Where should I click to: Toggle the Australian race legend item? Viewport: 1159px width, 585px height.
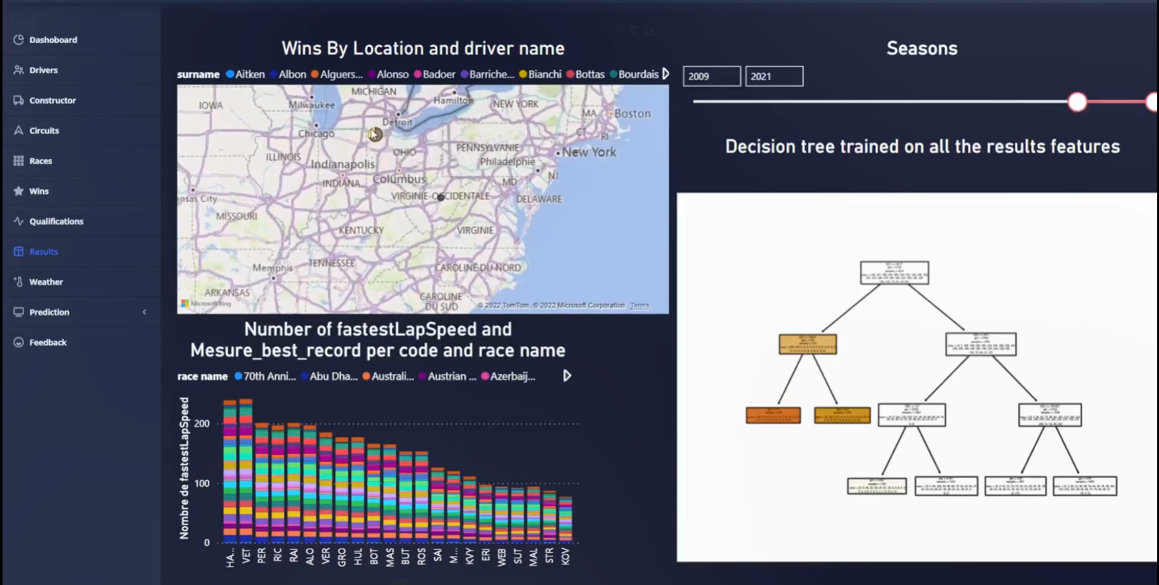[x=388, y=376]
